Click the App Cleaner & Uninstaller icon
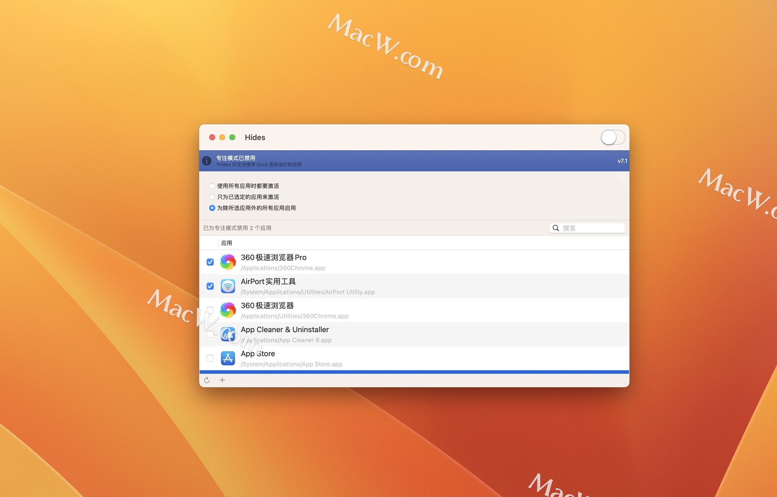The height and width of the screenshot is (497, 777). [x=228, y=334]
